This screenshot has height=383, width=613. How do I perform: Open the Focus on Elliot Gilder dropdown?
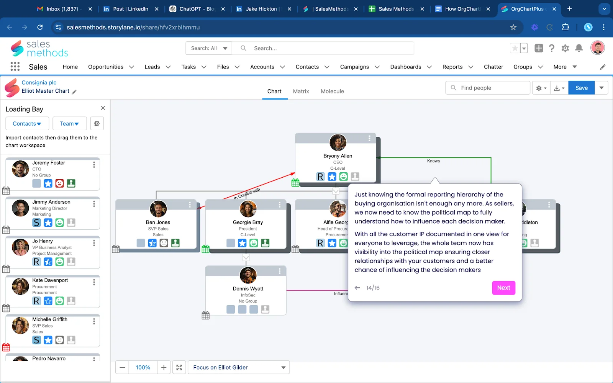click(239, 368)
